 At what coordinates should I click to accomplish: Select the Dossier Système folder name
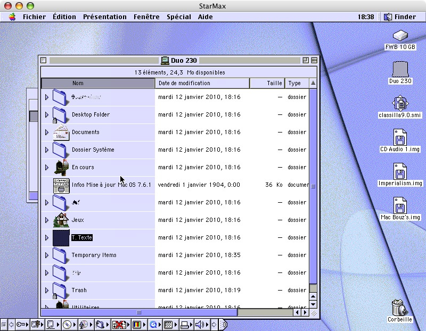point(93,150)
